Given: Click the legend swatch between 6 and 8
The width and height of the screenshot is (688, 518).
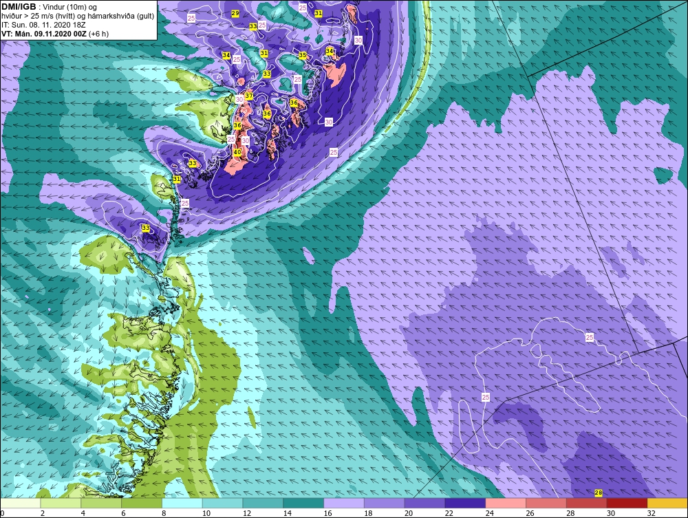Looking at the screenshot, I should 142,503.
